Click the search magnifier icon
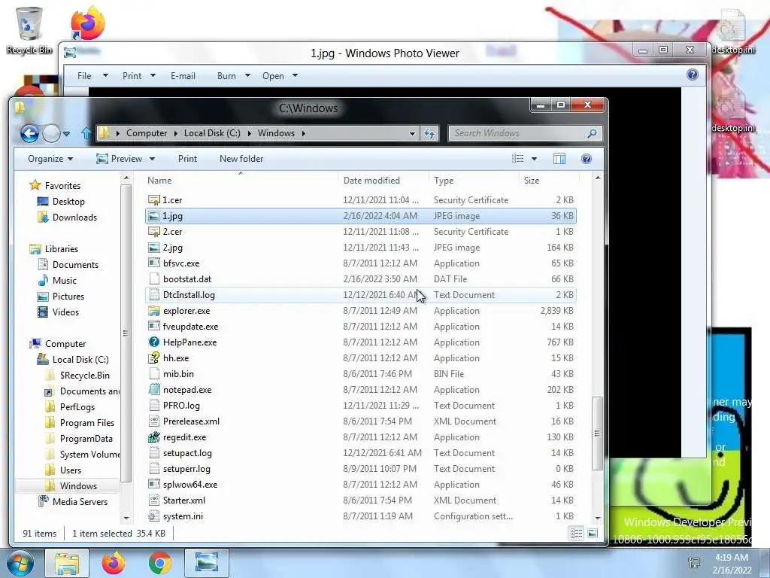 click(593, 133)
